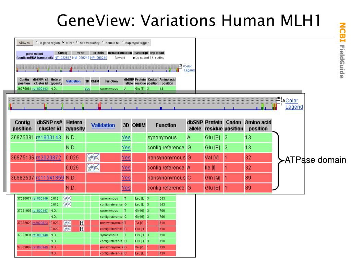
Task: Click the "Tyr [Y]" residue cell
Action: [140, 223]
